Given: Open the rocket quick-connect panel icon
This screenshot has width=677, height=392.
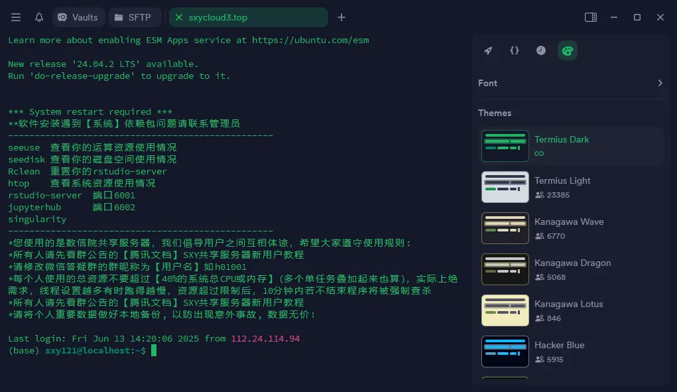Looking at the screenshot, I should pyautogui.click(x=488, y=50).
